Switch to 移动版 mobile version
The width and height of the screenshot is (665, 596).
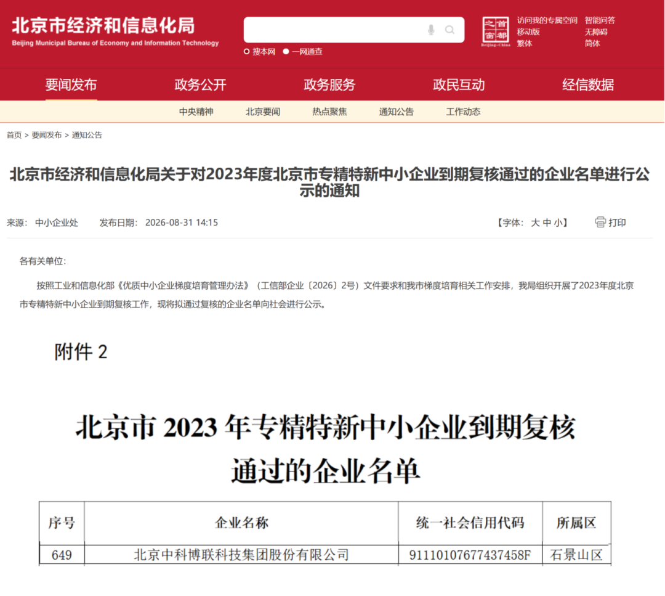tap(528, 32)
